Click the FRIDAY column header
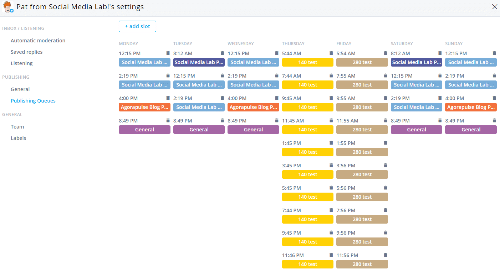The width and height of the screenshot is (500, 277). (344, 44)
